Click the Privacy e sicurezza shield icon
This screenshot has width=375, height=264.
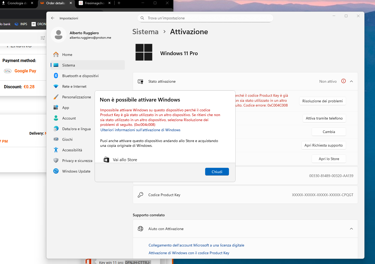pos(56,160)
